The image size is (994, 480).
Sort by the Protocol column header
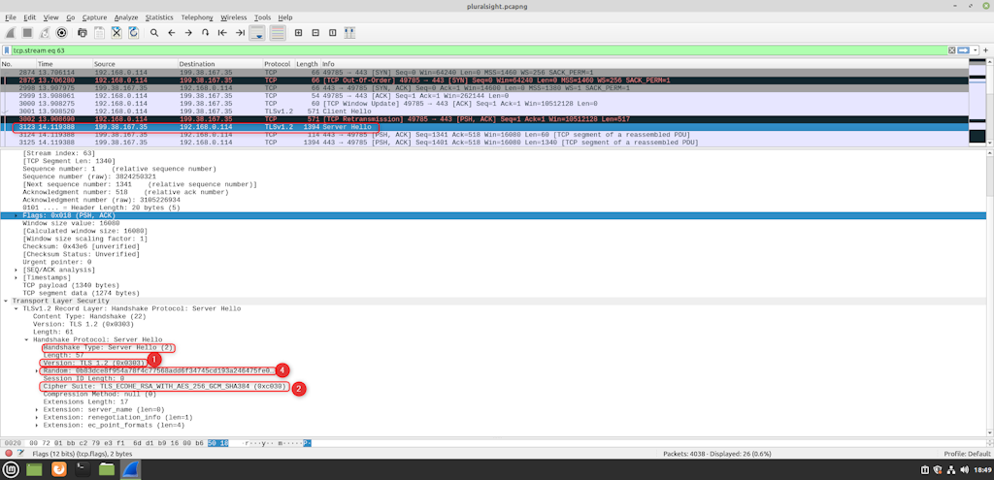[279, 64]
